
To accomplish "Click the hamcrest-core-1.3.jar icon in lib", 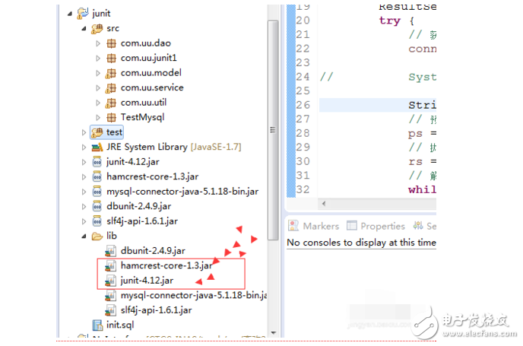I will [111, 265].
